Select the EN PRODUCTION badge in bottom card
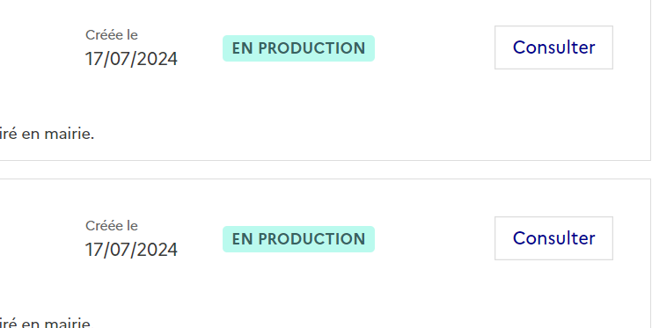The width and height of the screenshot is (652, 328). 298,239
